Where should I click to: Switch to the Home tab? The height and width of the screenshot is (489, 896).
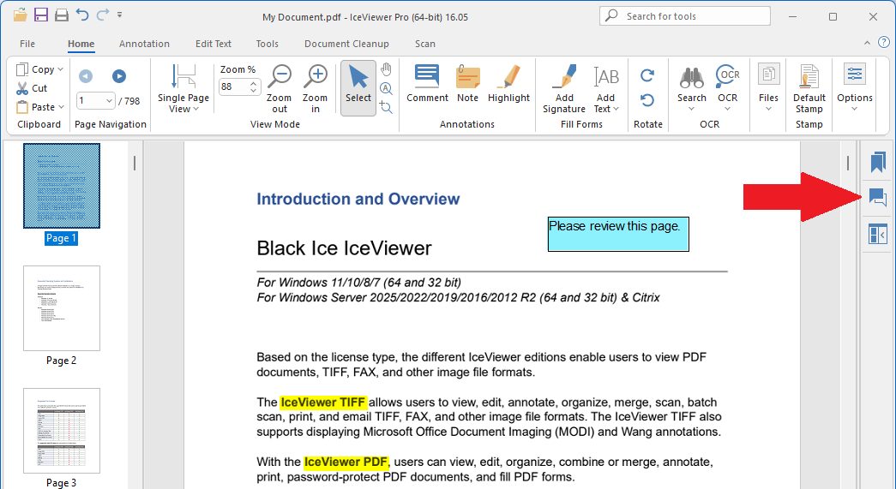[x=81, y=44]
